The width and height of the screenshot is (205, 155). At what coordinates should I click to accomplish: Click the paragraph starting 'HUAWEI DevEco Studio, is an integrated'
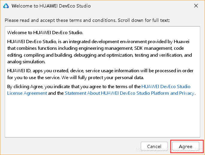click(x=100, y=52)
